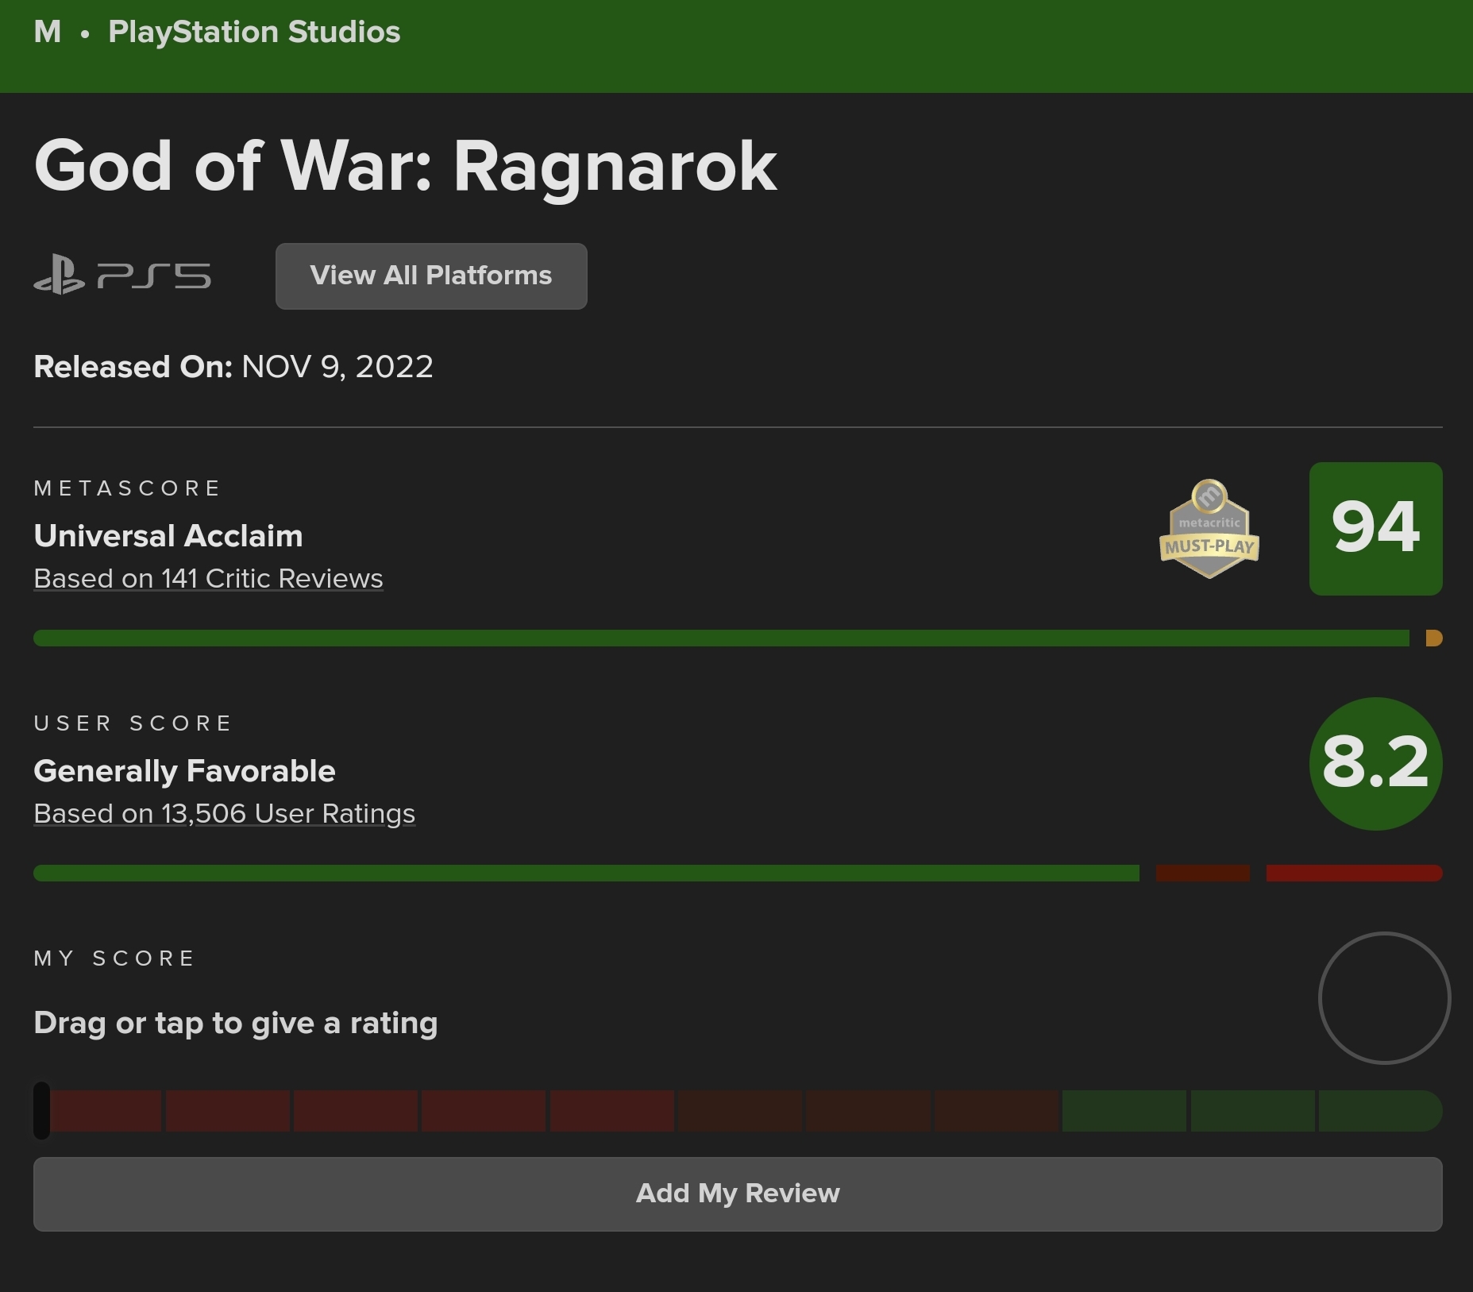Image resolution: width=1473 pixels, height=1292 pixels.
Task: Click the release date NOV 9, 2022
Action: coord(337,367)
